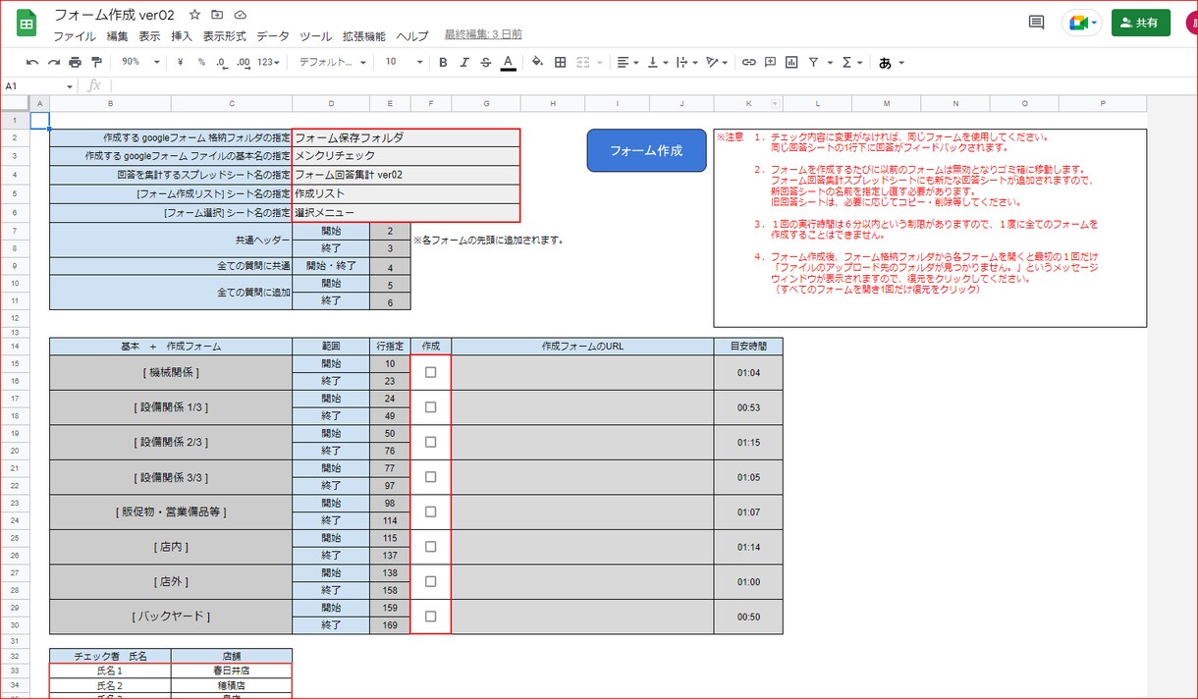Open the text color picker
The height and width of the screenshot is (699, 1198).
coord(508,62)
